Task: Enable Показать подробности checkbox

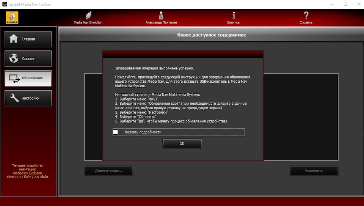Action: 115,132
